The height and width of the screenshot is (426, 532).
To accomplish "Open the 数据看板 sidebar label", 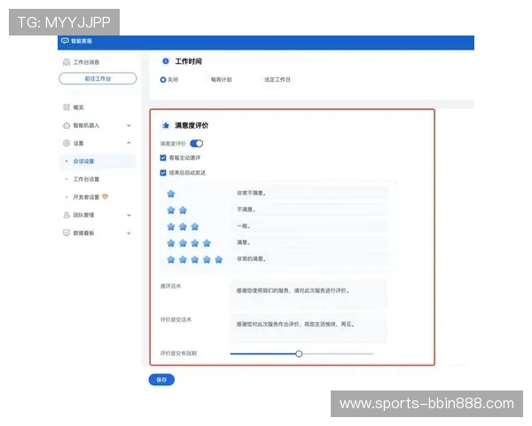I will (83, 233).
